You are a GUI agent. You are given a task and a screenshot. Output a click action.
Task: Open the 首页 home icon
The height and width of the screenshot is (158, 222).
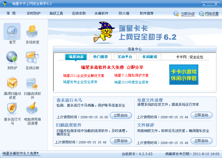pos(12,31)
